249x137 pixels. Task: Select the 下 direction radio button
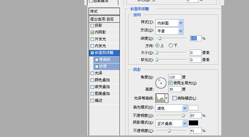pyautogui.click(x=171, y=46)
